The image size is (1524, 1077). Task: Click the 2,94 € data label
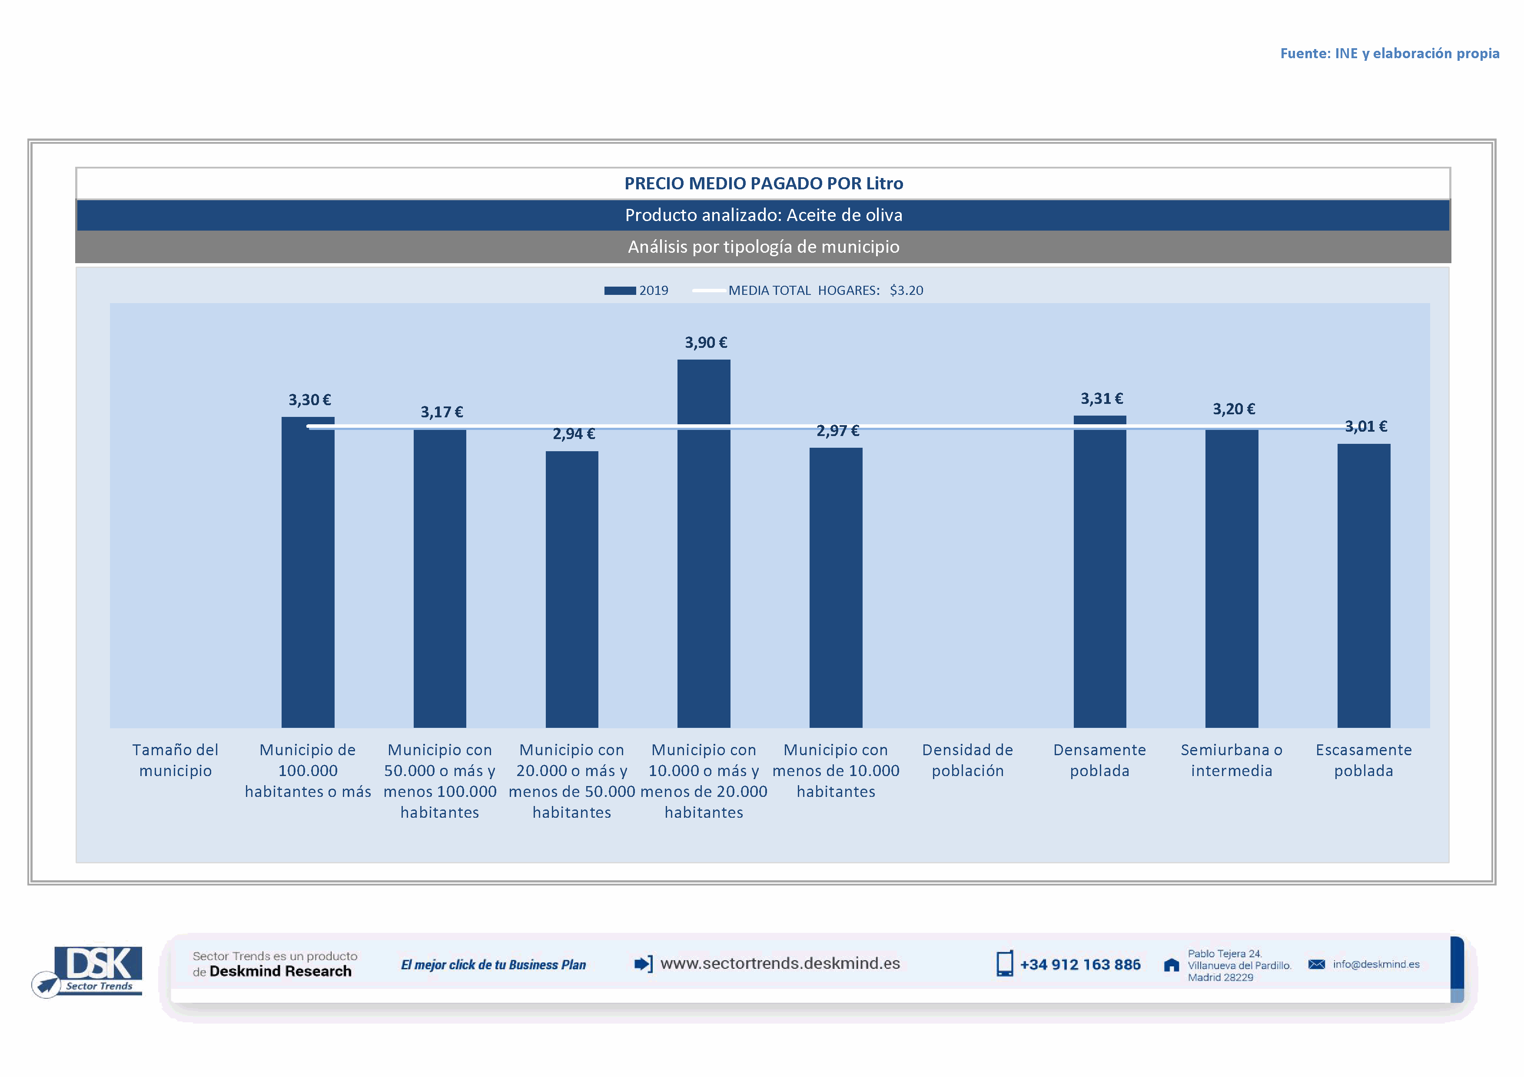point(574,434)
